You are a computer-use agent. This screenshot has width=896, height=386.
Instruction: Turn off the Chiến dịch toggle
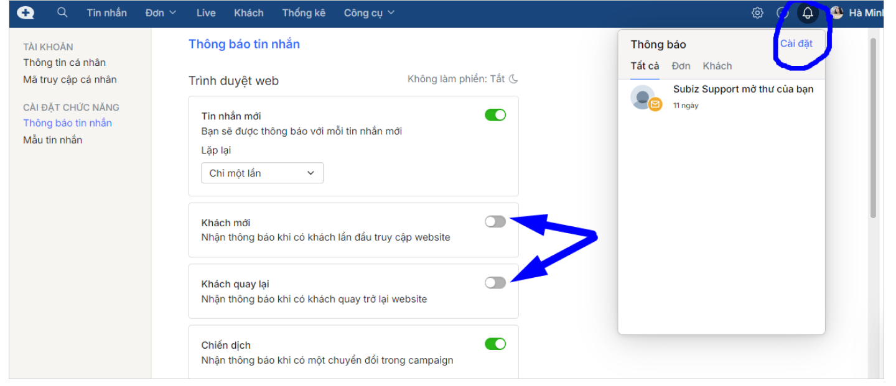(495, 344)
